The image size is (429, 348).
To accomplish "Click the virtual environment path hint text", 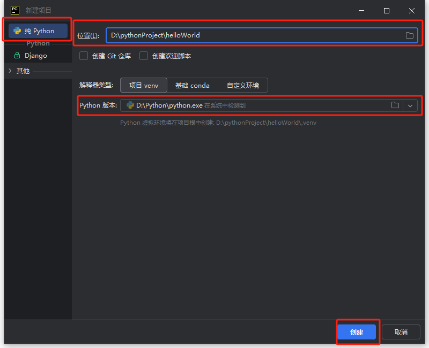I will coord(218,123).
